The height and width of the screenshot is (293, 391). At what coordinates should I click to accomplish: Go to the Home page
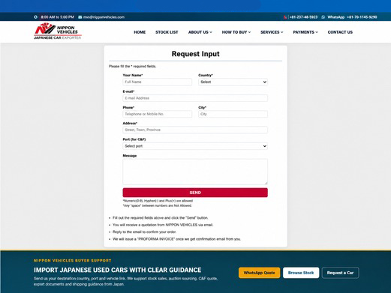click(140, 32)
